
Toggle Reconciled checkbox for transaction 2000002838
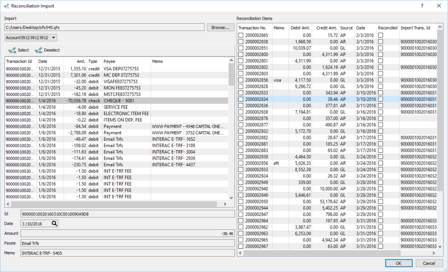pos(380,41)
